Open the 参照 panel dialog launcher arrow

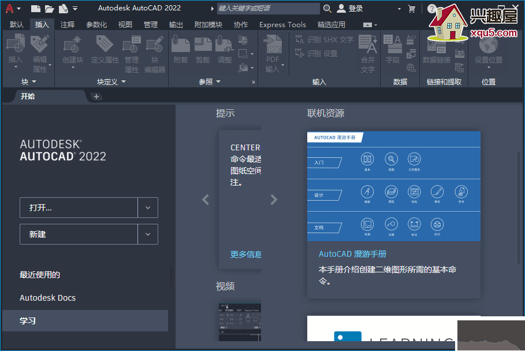point(253,82)
